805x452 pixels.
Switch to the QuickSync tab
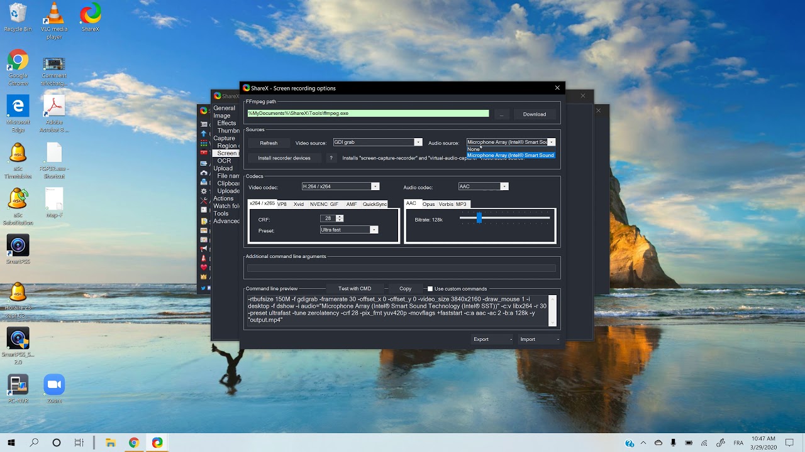point(374,204)
